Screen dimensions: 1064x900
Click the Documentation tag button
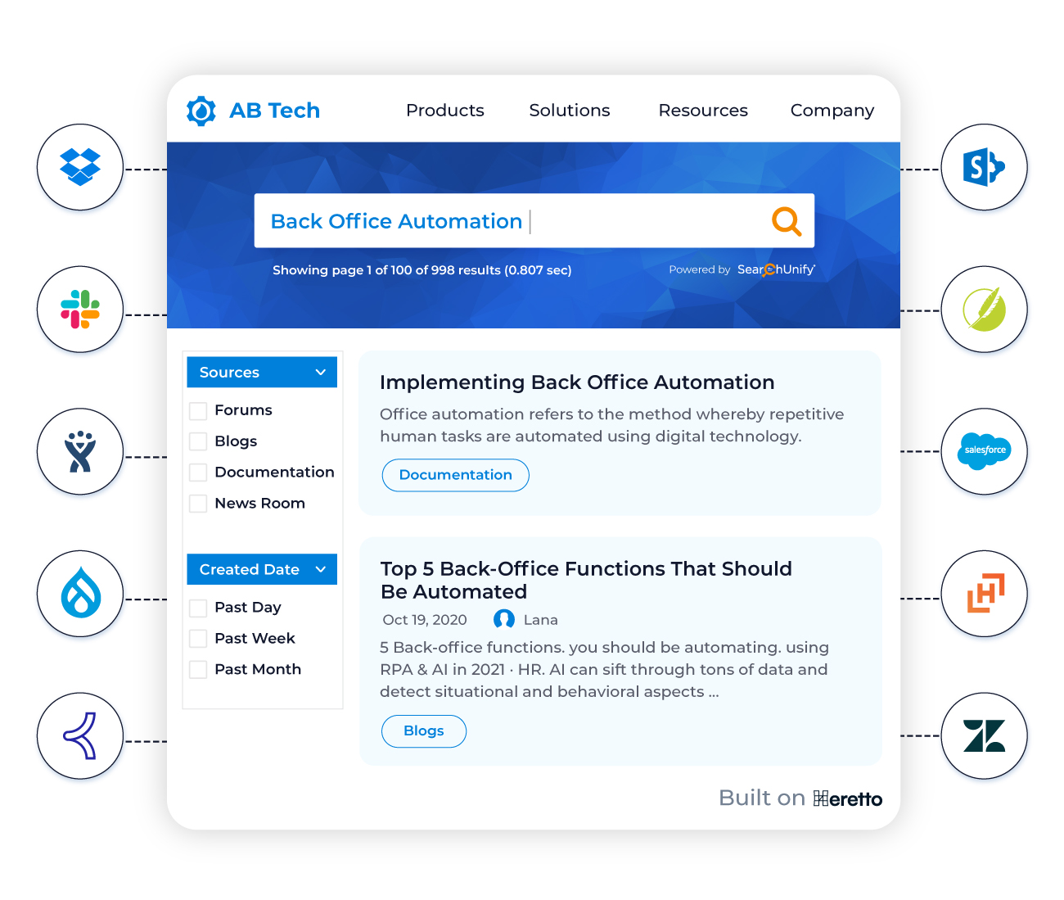pyautogui.click(x=456, y=475)
